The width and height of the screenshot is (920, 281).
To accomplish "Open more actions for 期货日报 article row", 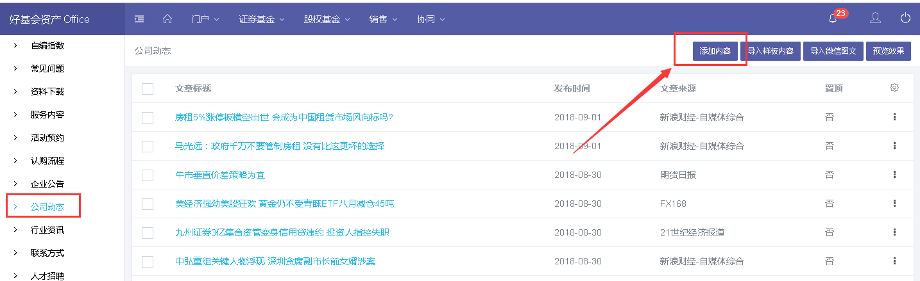I will 894,175.
